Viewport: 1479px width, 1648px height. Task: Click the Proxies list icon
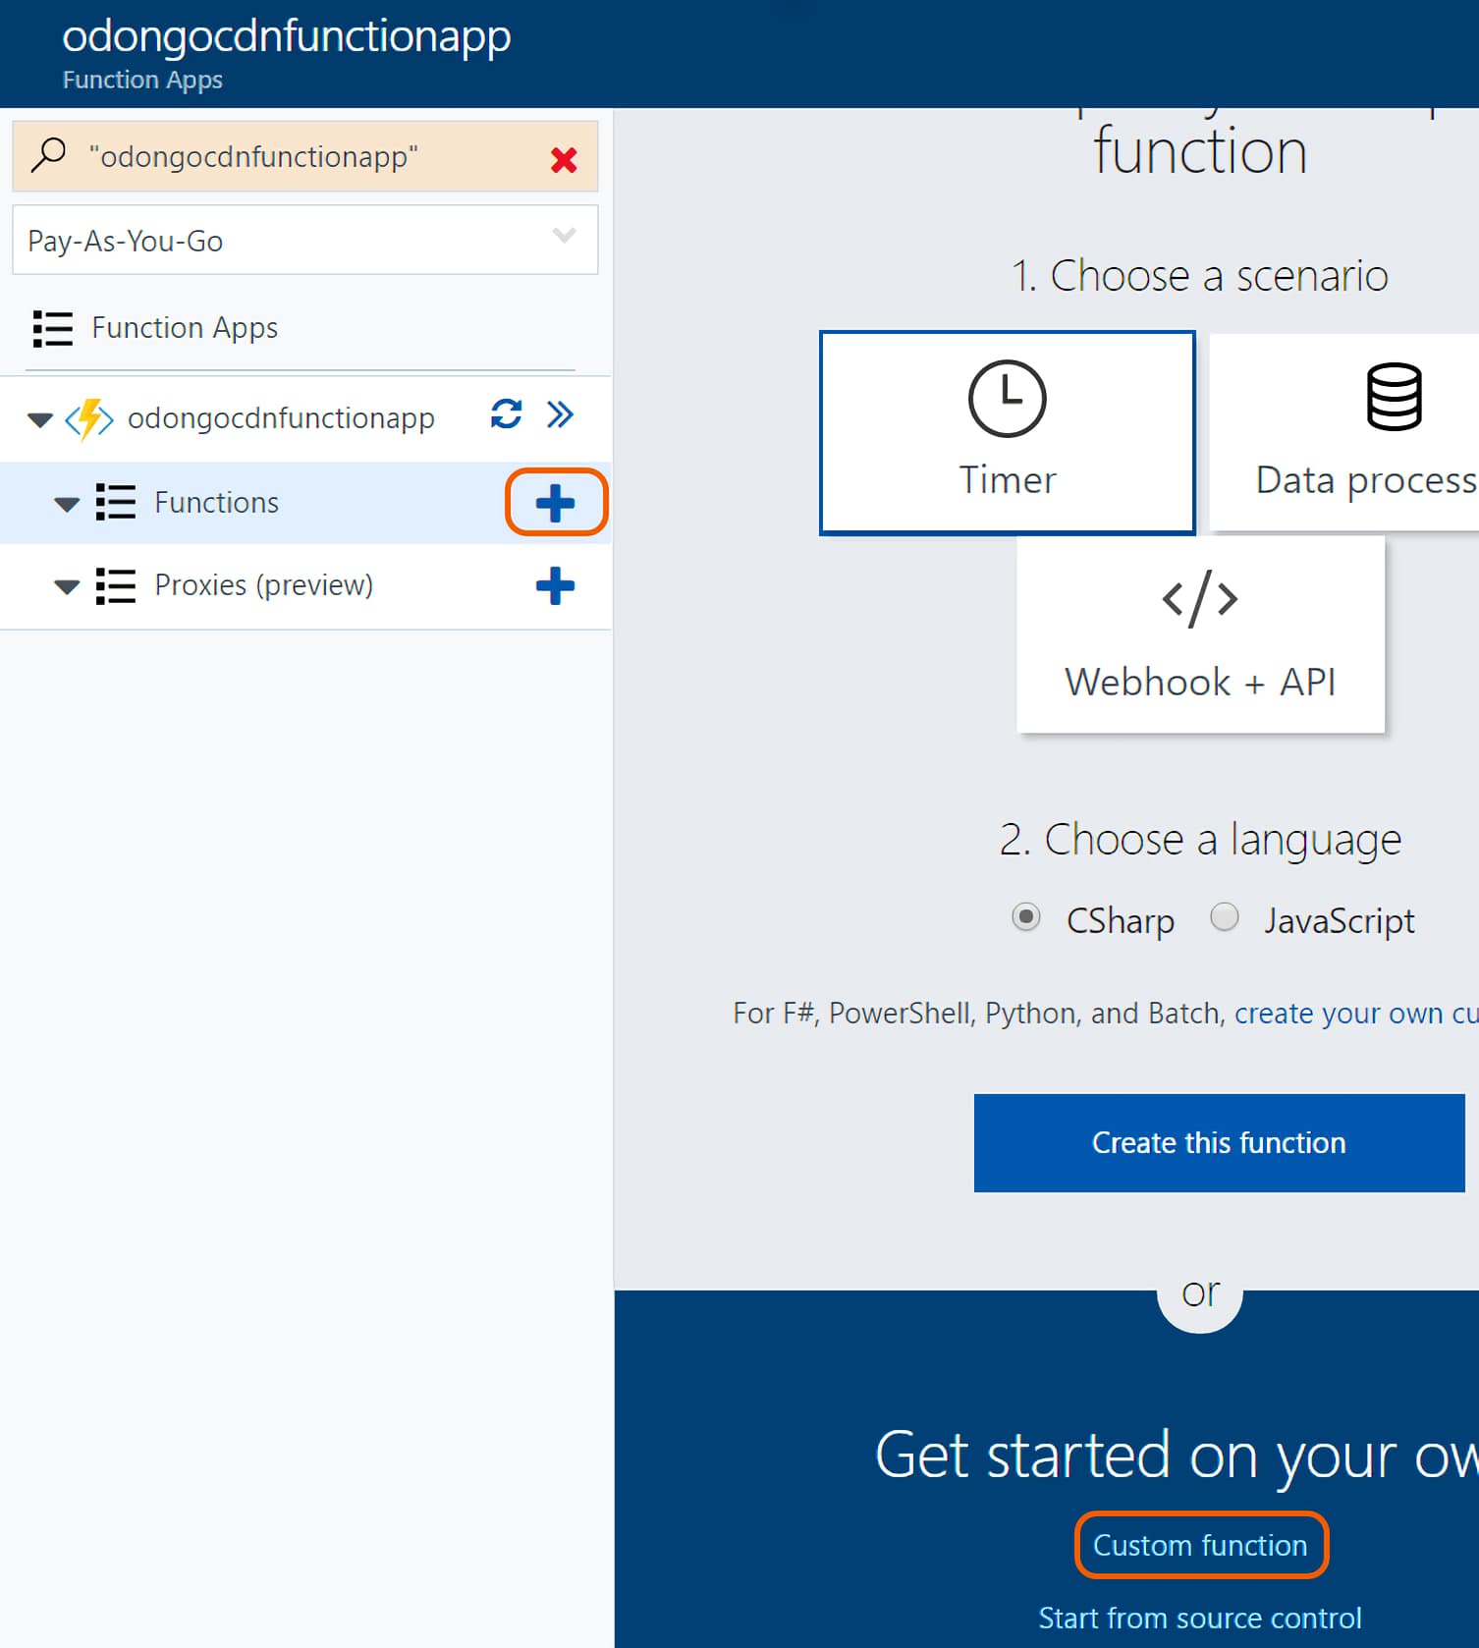[116, 585]
